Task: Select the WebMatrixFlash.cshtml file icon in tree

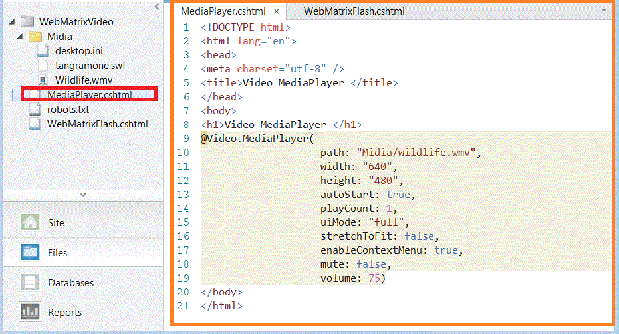Action: tap(35, 124)
